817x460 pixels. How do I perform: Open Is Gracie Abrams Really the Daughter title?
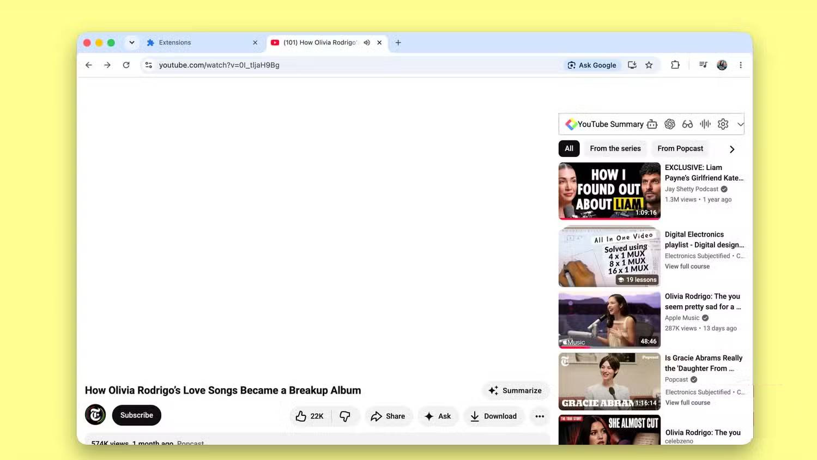(x=704, y=363)
